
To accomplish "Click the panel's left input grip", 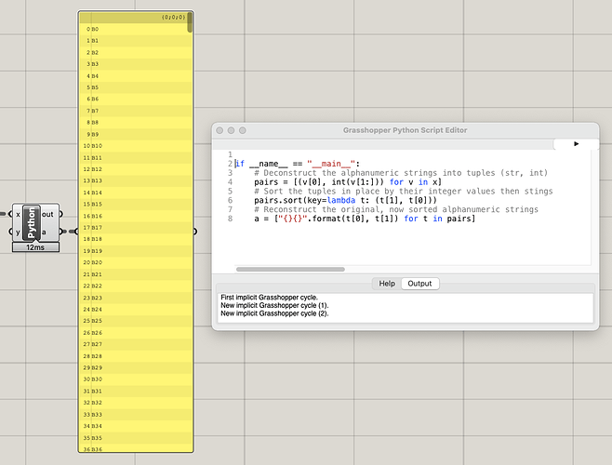I will pyautogui.click(x=76, y=231).
